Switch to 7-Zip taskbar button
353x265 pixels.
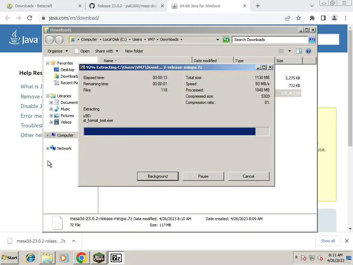[x=116, y=257]
